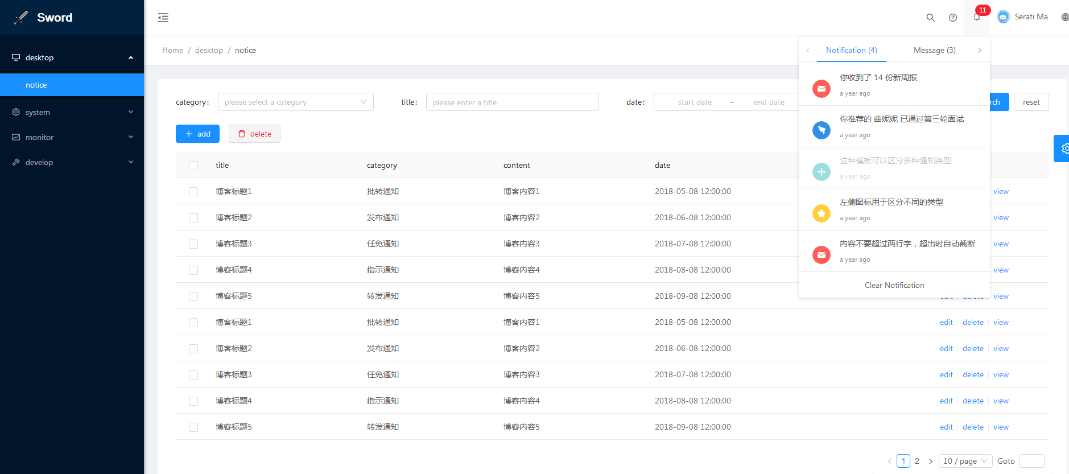Click Clear Notification
This screenshot has height=474, width=1069.
pos(894,285)
